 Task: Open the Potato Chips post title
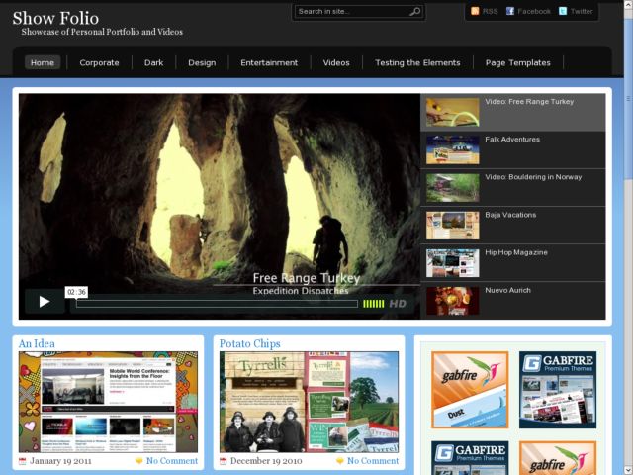tap(250, 343)
